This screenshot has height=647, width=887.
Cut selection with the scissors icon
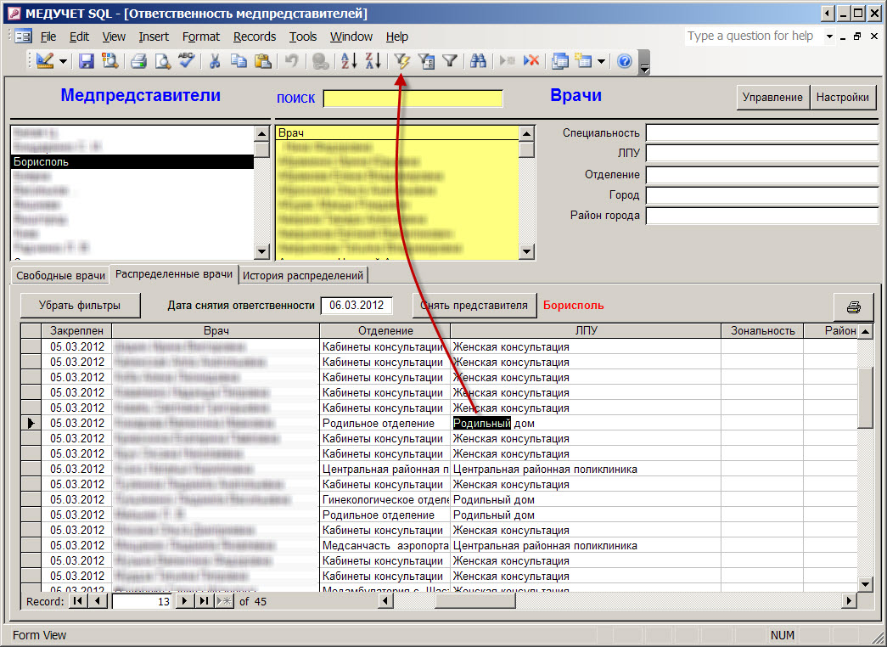coord(215,60)
